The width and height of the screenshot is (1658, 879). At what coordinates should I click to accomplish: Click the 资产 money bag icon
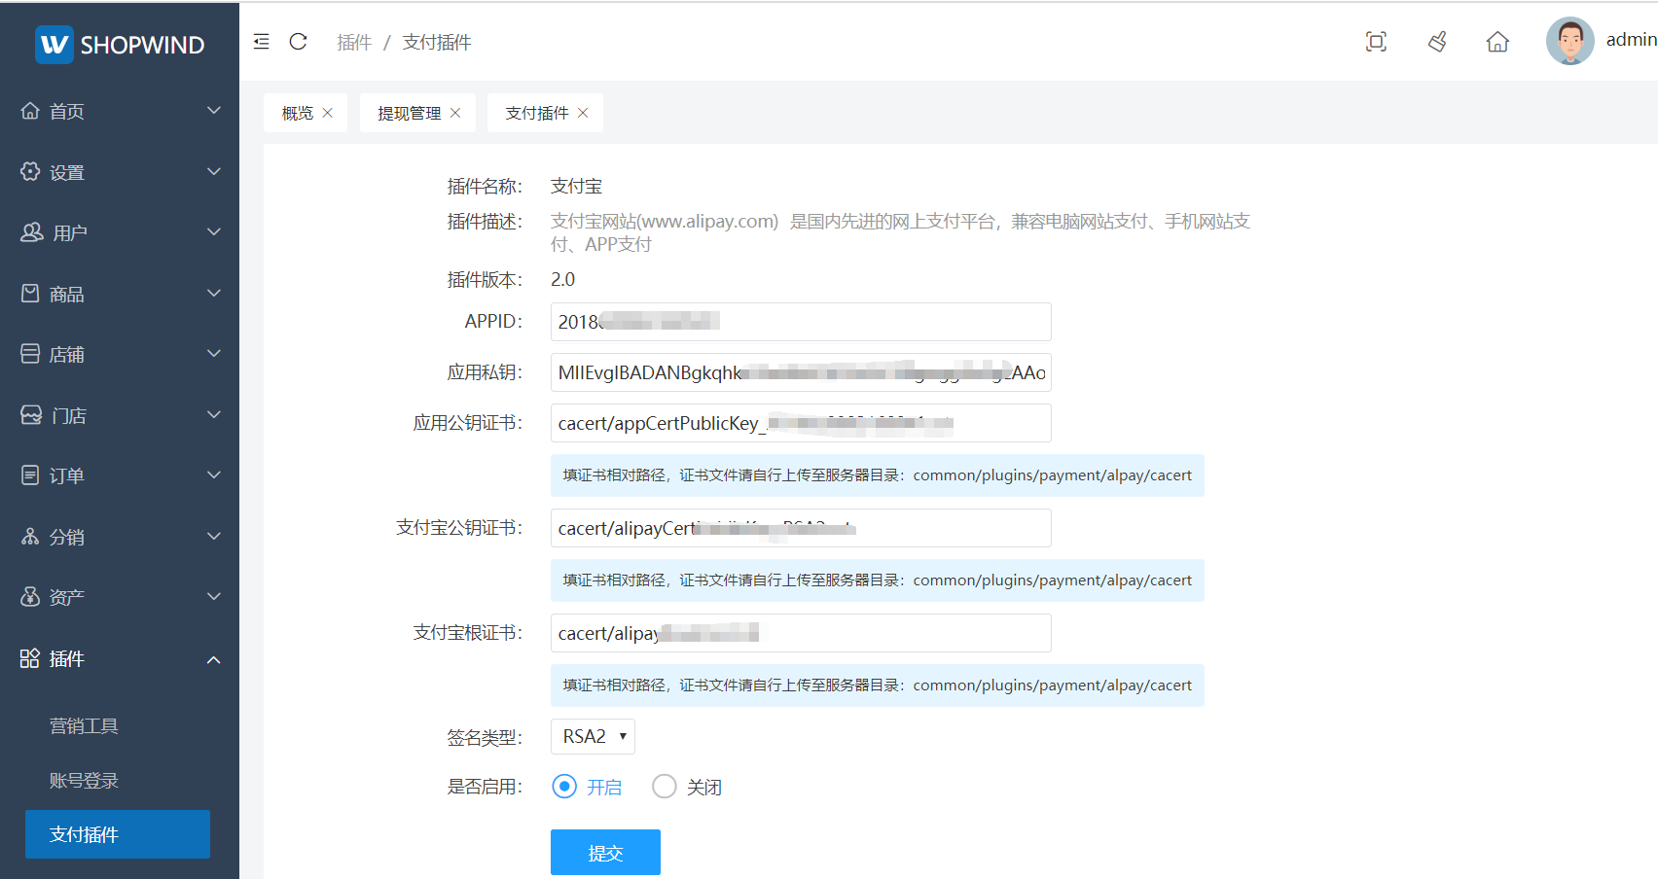(30, 596)
